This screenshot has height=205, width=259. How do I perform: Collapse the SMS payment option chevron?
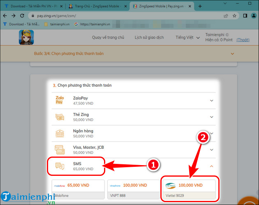click(212, 166)
